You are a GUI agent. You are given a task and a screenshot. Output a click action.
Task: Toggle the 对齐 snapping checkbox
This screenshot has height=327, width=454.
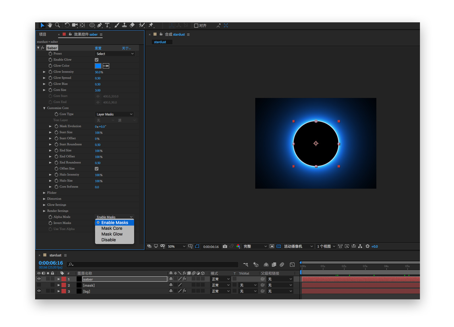pyautogui.click(x=196, y=26)
